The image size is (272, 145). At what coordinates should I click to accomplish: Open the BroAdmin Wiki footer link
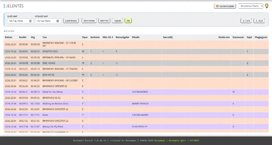[177, 141]
